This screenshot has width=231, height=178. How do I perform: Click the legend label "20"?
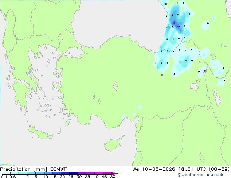pos(62,177)
